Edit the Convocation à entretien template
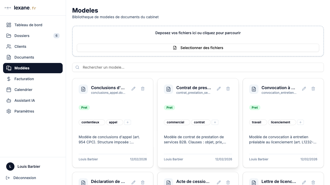Viewport: 330px width, 185px height. pyautogui.click(x=304, y=88)
